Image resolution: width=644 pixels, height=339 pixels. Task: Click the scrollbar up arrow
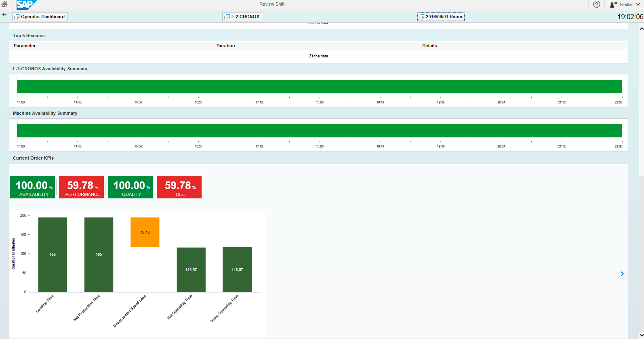(642, 29)
